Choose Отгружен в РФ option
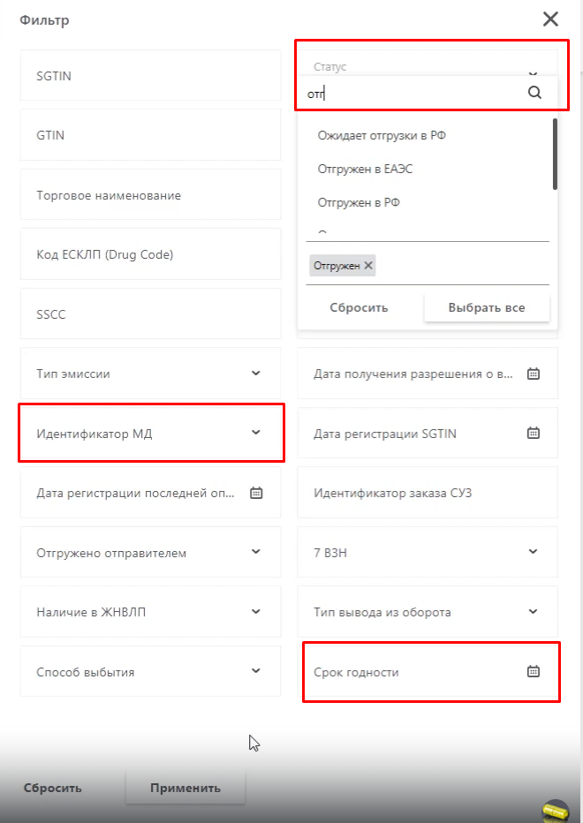 359,202
